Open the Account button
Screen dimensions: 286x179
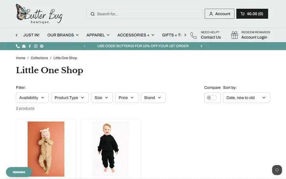click(x=219, y=14)
